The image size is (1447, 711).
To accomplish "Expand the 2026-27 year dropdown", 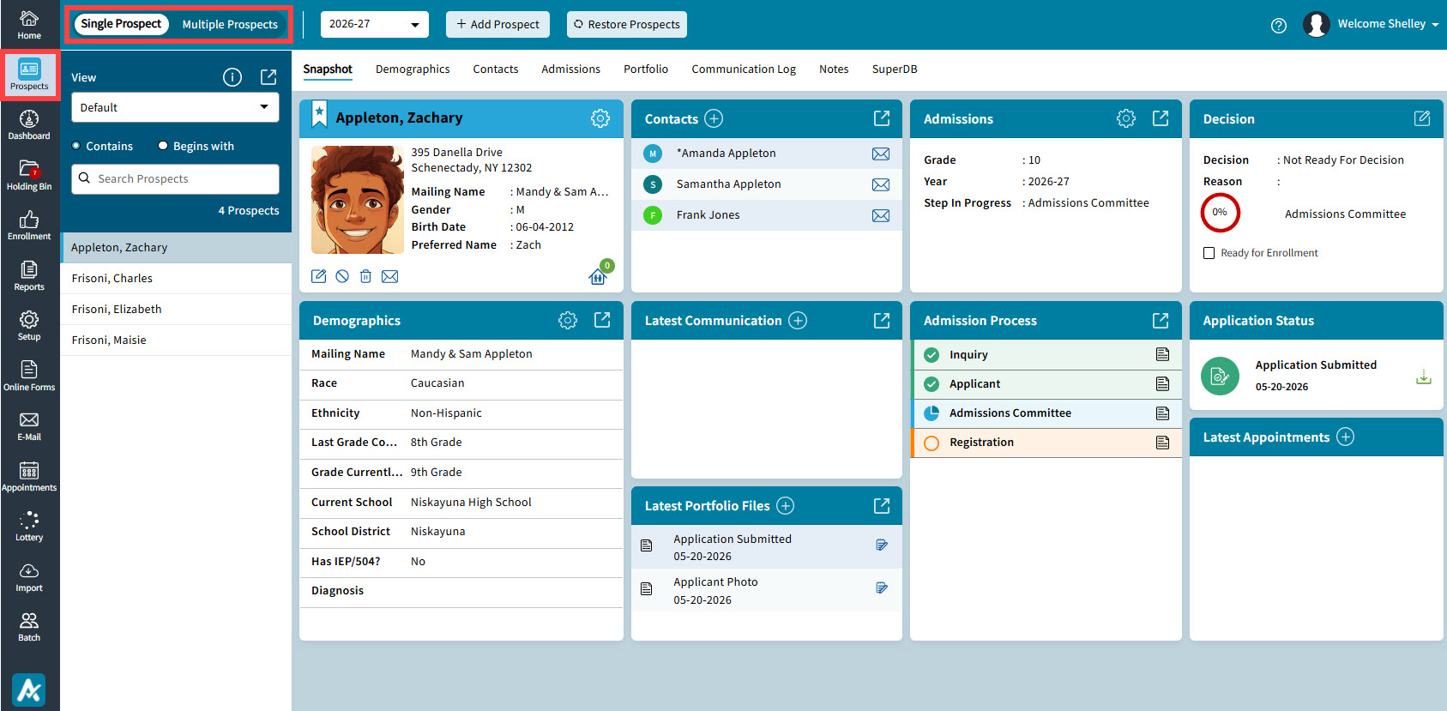I will 374,24.
